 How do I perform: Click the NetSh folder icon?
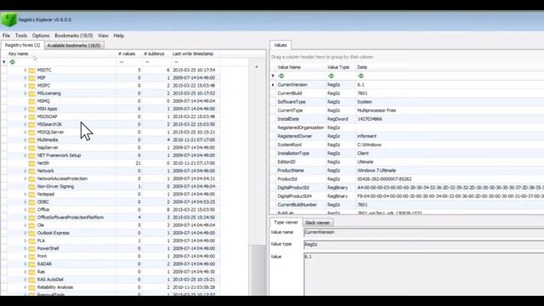tap(32, 163)
